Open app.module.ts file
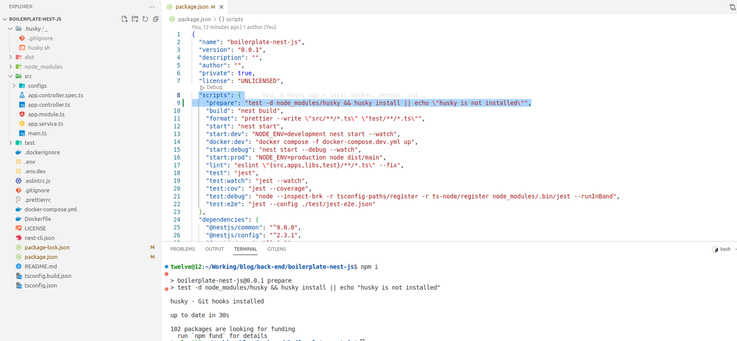The image size is (737, 341). coord(46,114)
